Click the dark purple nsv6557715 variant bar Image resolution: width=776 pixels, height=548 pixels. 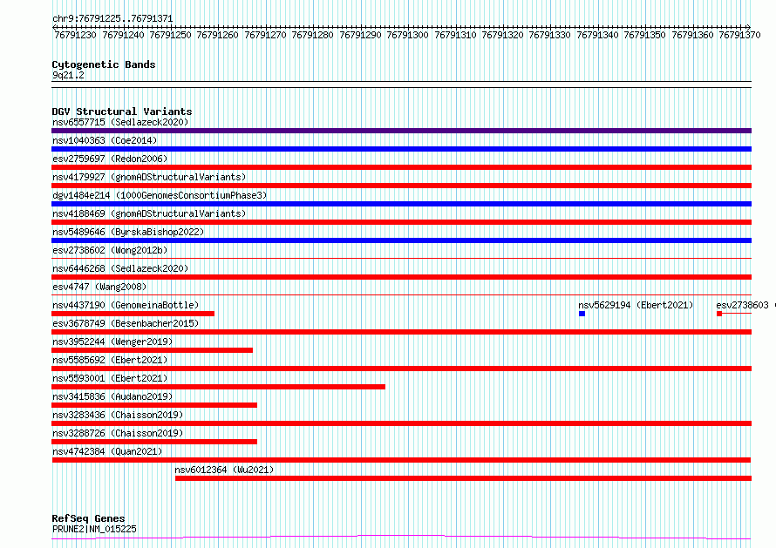pos(401,131)
